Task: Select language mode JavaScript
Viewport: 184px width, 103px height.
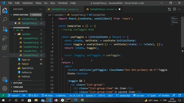Action: [x=123, y=96]
